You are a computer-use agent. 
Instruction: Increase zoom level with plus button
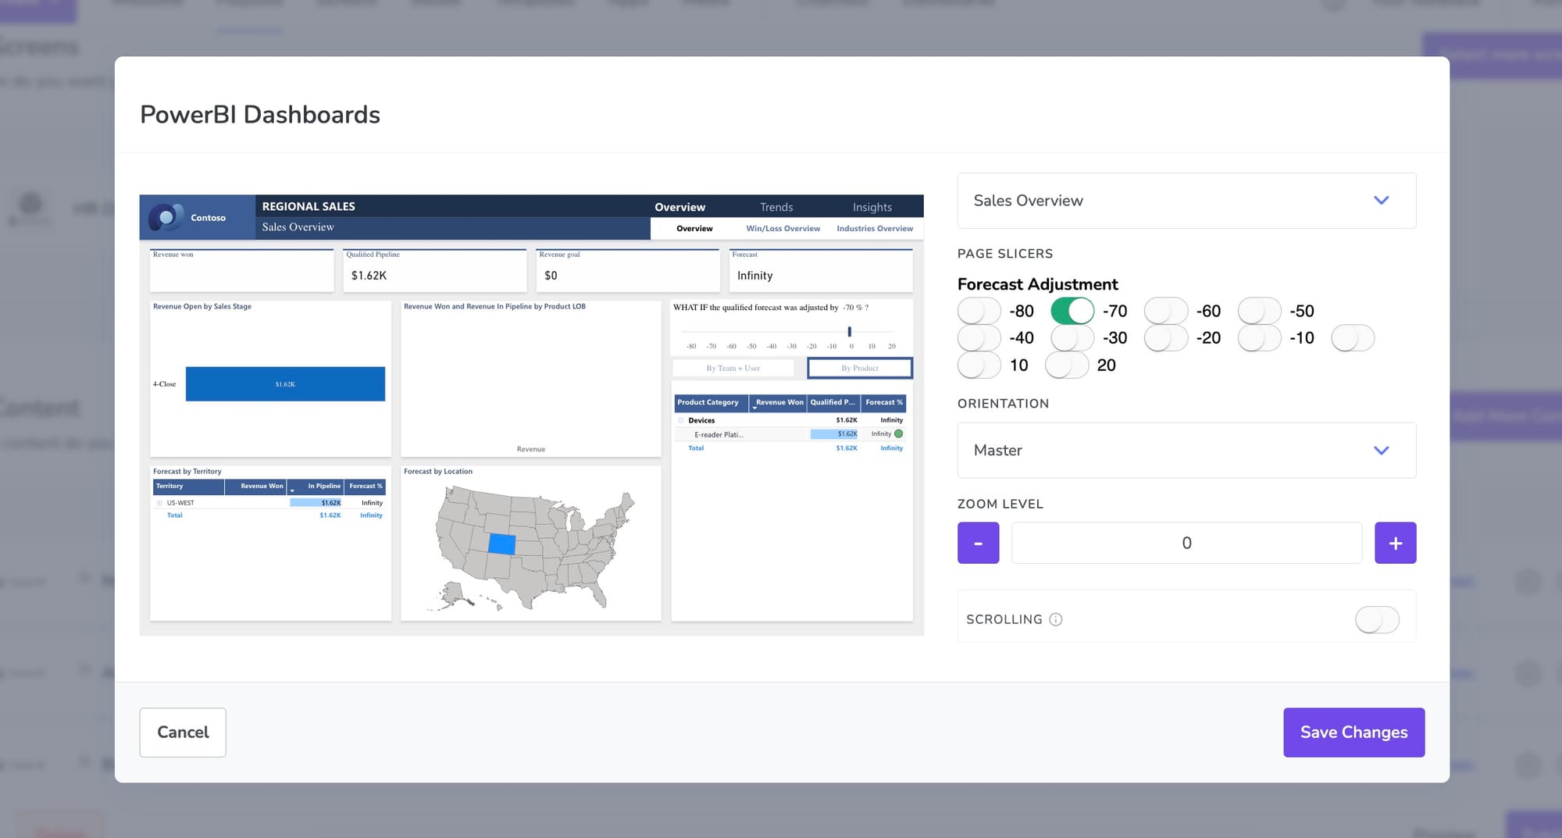pyautogui.click(x=1395, y=543)
